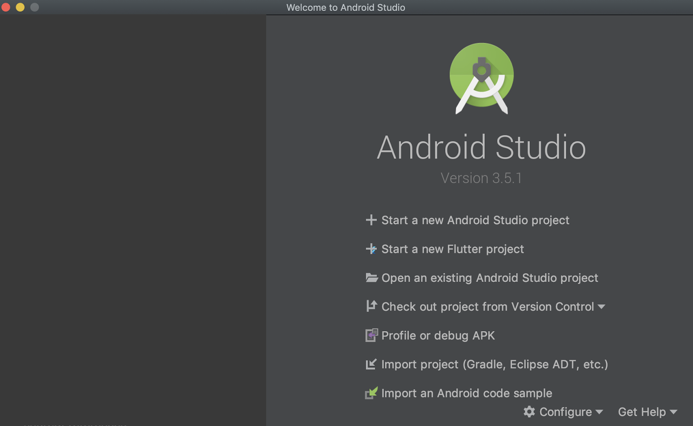This screenshot has width=693, height=426.
Task: Import an Android code sample
Action: click(x=467, y=393)
